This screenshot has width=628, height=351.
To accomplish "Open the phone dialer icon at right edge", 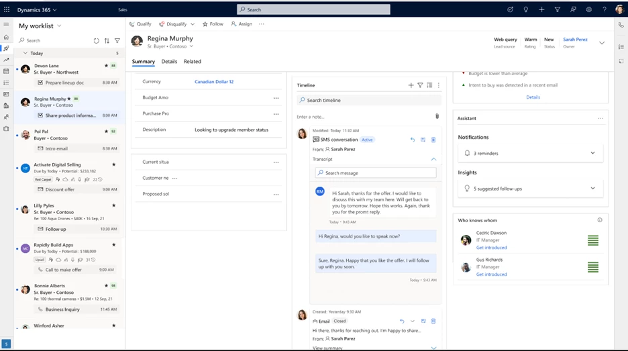I will 621,25.
